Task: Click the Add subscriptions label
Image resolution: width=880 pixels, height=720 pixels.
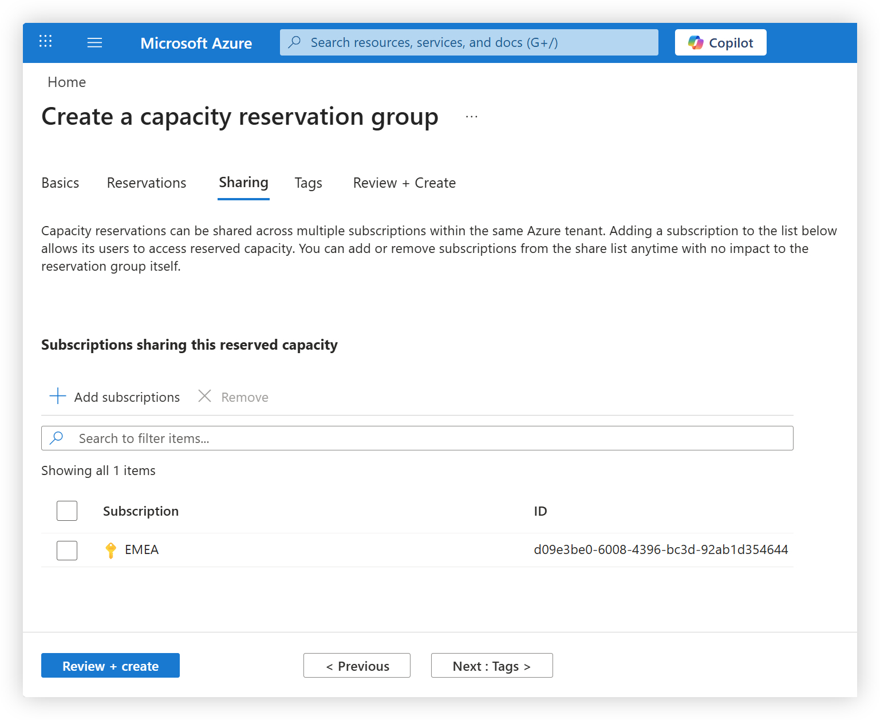Action: 127,397
